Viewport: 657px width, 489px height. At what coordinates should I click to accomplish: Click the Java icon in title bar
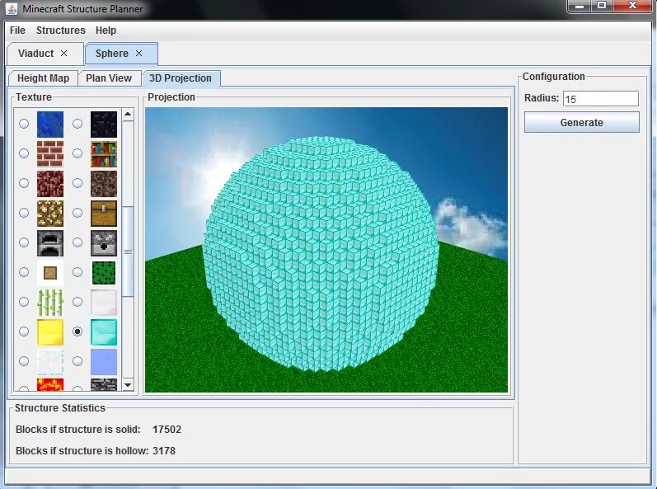click(12, 8)
